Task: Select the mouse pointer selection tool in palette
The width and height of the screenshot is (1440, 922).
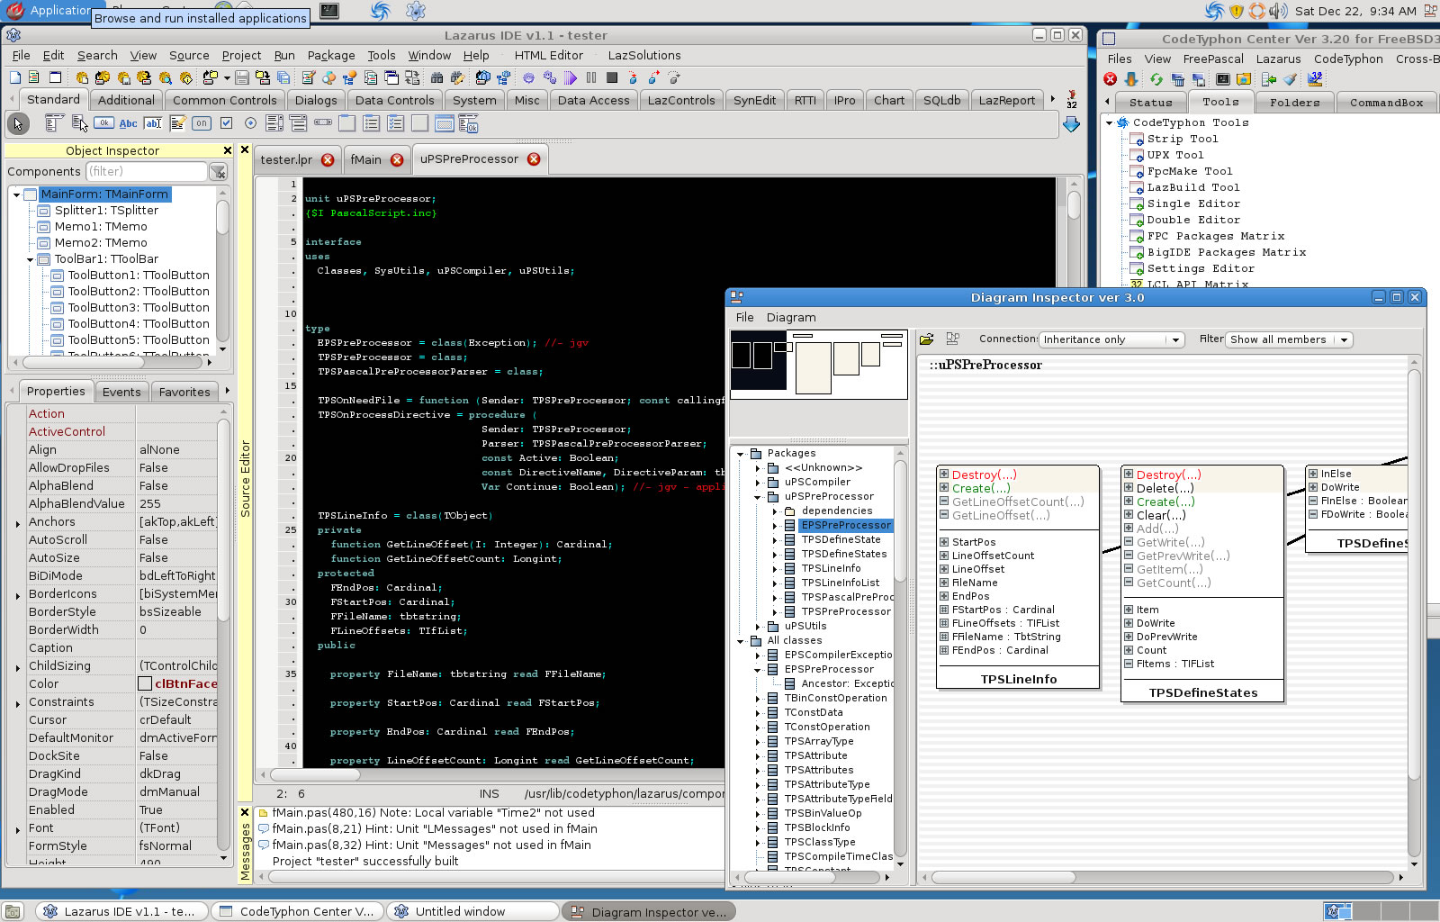Action: [x=18, y=123]
